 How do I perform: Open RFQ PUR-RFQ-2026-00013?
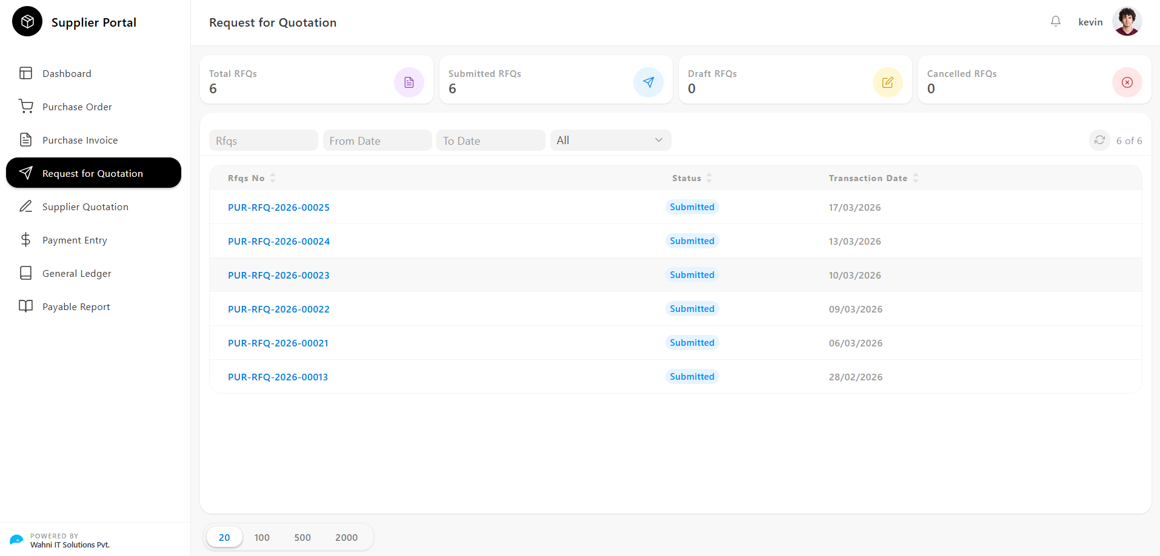click(278, 377)
